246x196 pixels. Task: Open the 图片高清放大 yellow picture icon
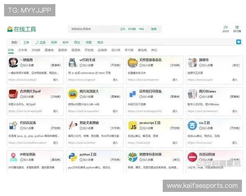coord(73,94)
